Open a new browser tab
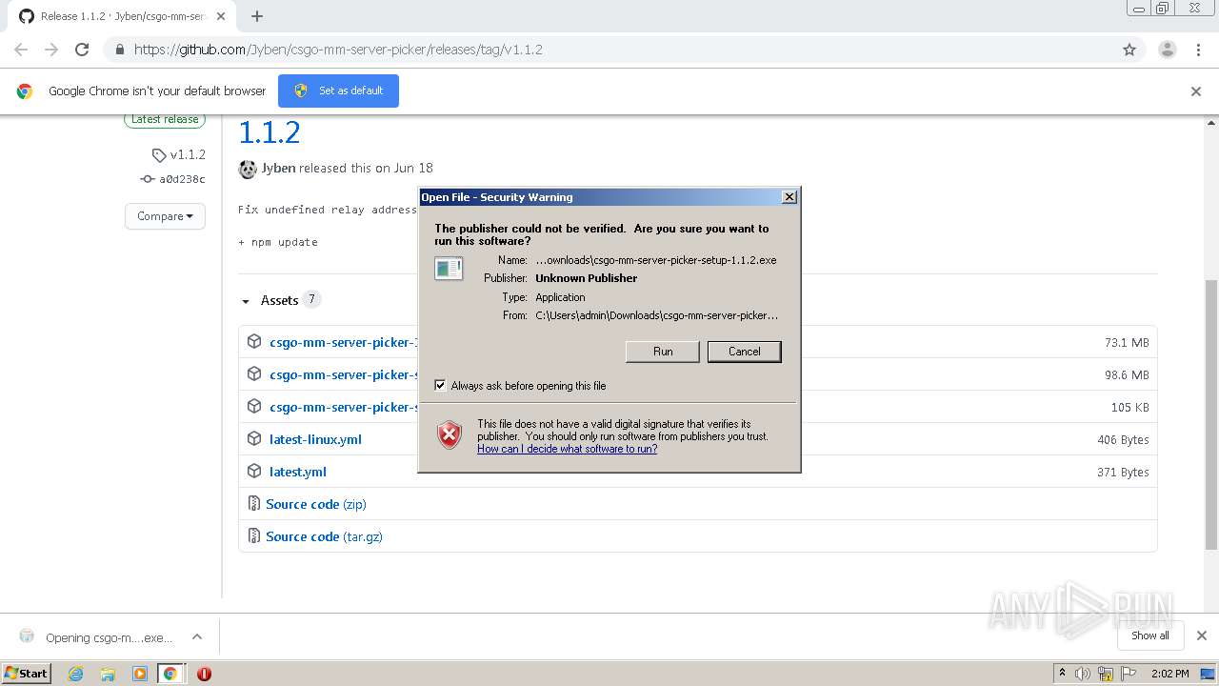Image resolution: width=1219 pixels, height=686 pixels. click(x=256, y=16)
